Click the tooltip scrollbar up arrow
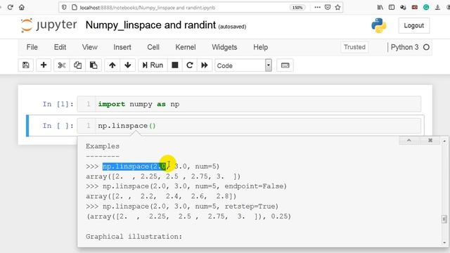This screenshot has width=450, height=253. pos(444,141)
